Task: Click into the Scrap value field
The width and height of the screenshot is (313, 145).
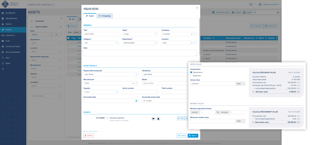Action: point(213,84)
